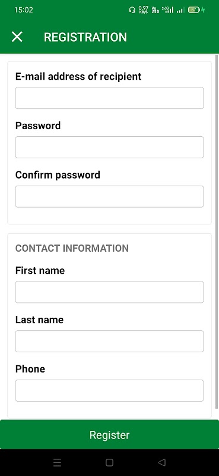Click the vertical scrollbar on right edge
Viewport: 219px width, 476px height.
click(217, 231)
